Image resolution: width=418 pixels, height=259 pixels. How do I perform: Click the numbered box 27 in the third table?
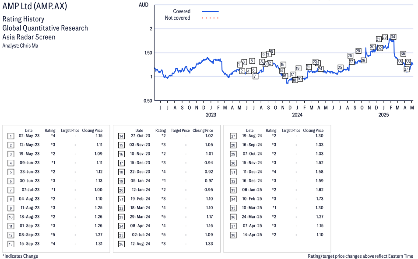click(x=233, y=136)
